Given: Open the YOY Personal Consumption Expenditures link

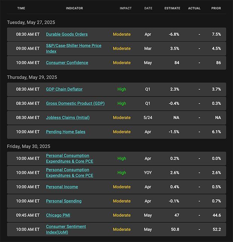Looking at the screenshot, I should point(70,173).
